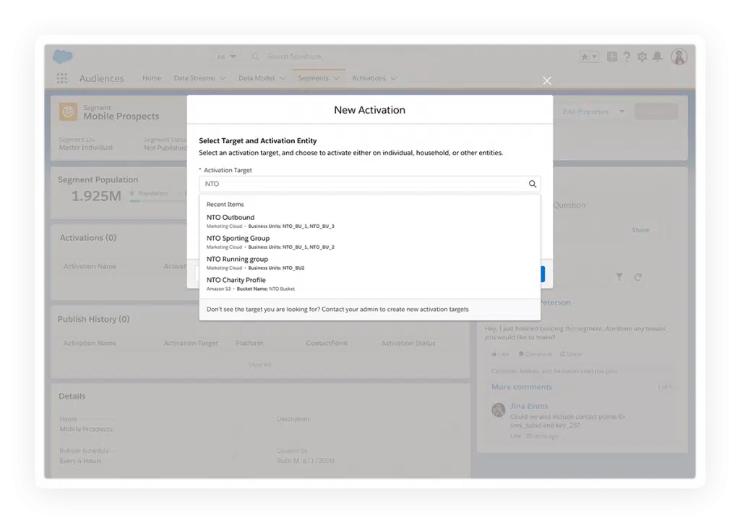Image resolution: width=740 pixels, height=523 pixels.
Task: Click the Share link in the feed
Action: [x=640, y=230]
